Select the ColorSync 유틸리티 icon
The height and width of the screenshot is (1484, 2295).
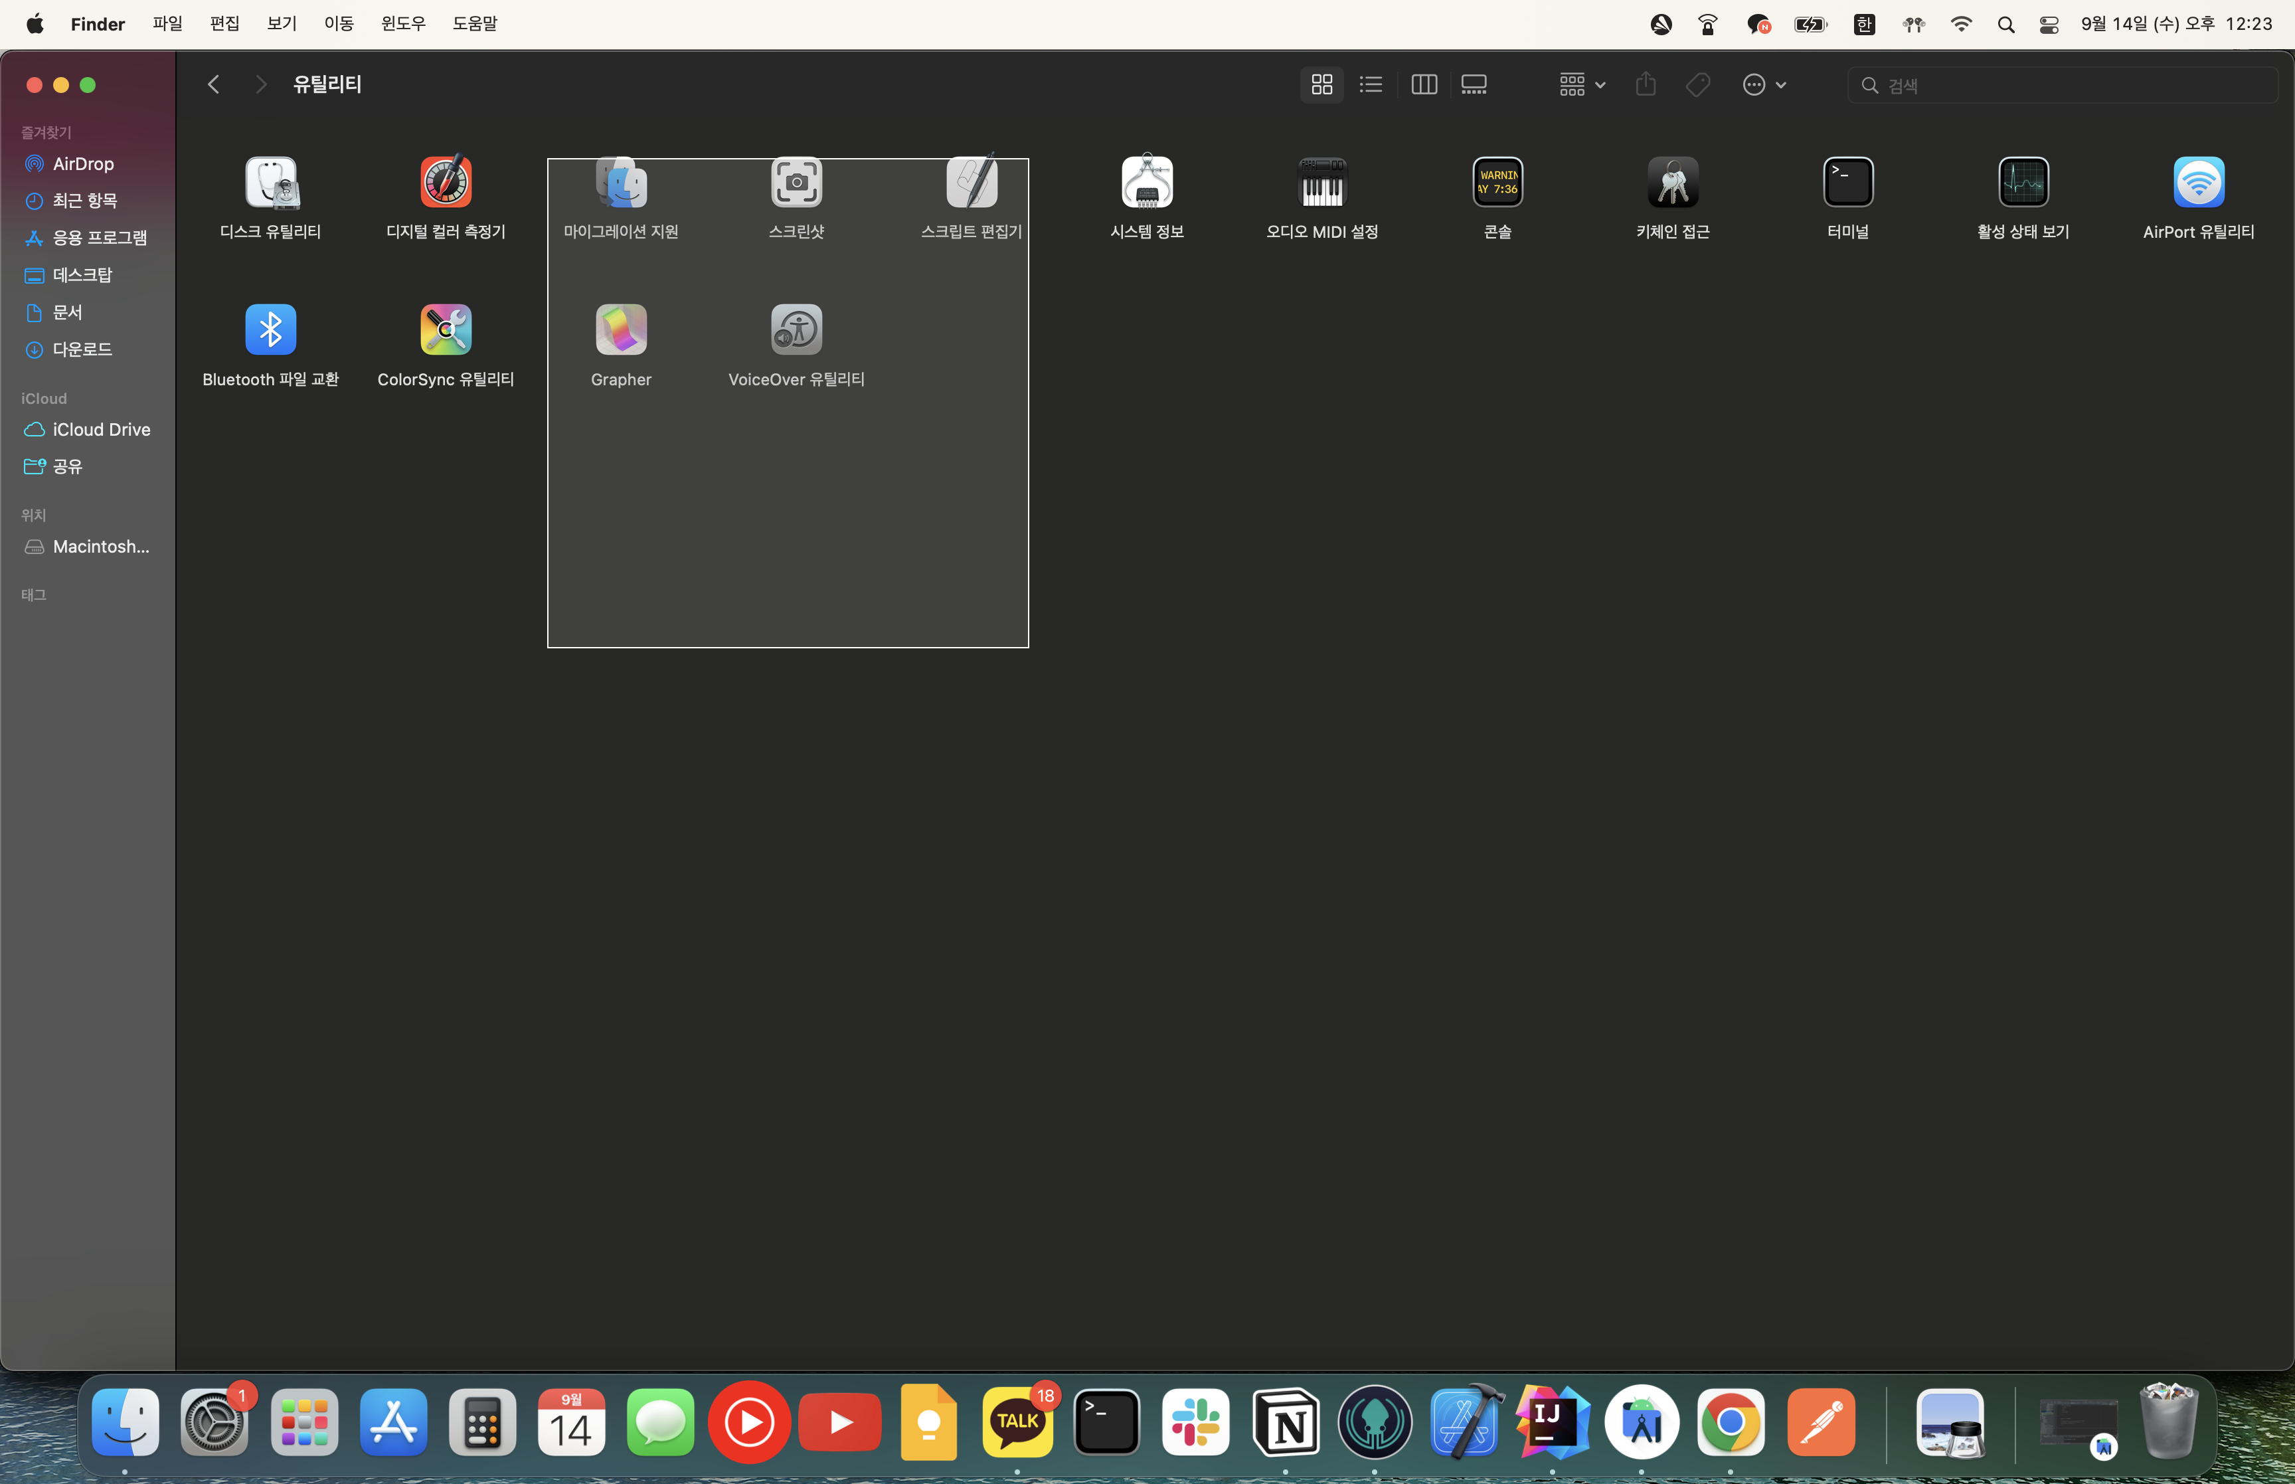[x=446, y=329]
